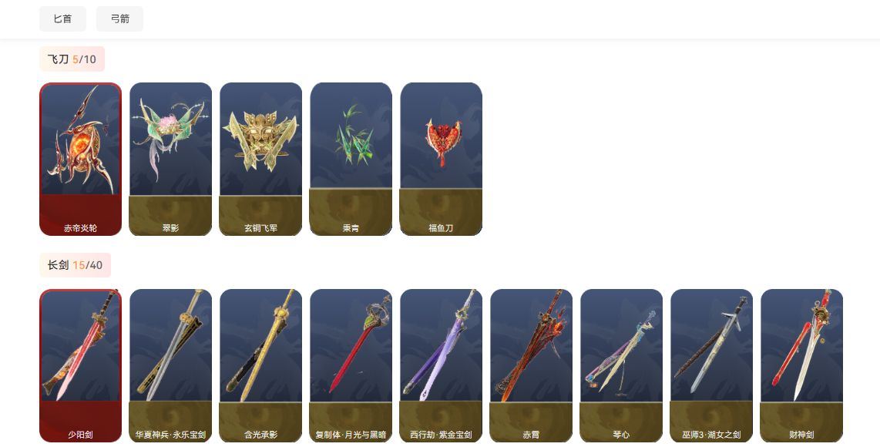Click the 飞刀 5/10 category label
The width and height of the screenshot is (880, 447).
(72, 59)
